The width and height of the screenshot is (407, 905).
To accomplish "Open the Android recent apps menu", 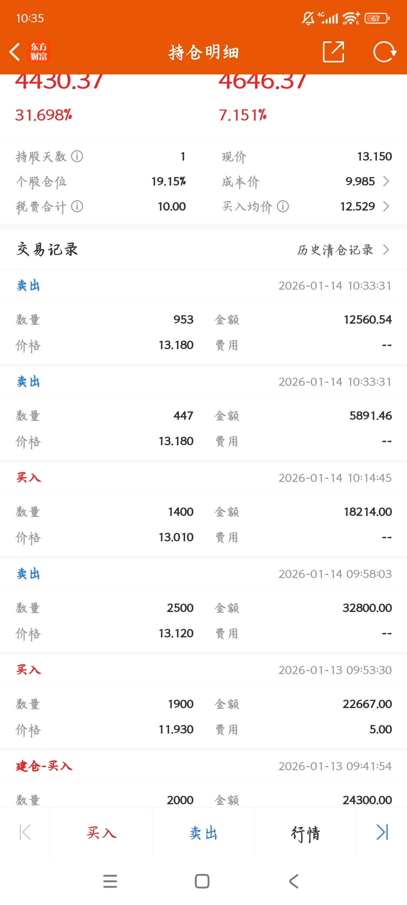I will 110,881.
